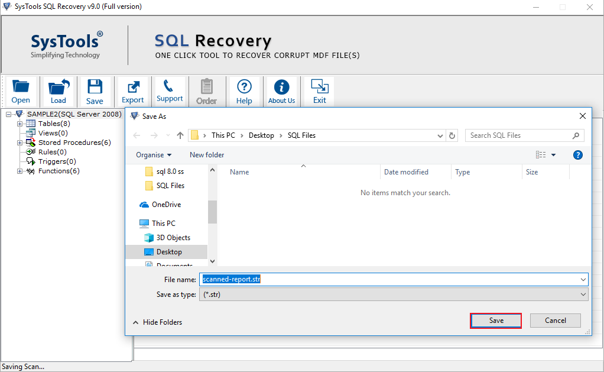
Task: Click This PC in breadcrumb path
Action: pos(223,135)
